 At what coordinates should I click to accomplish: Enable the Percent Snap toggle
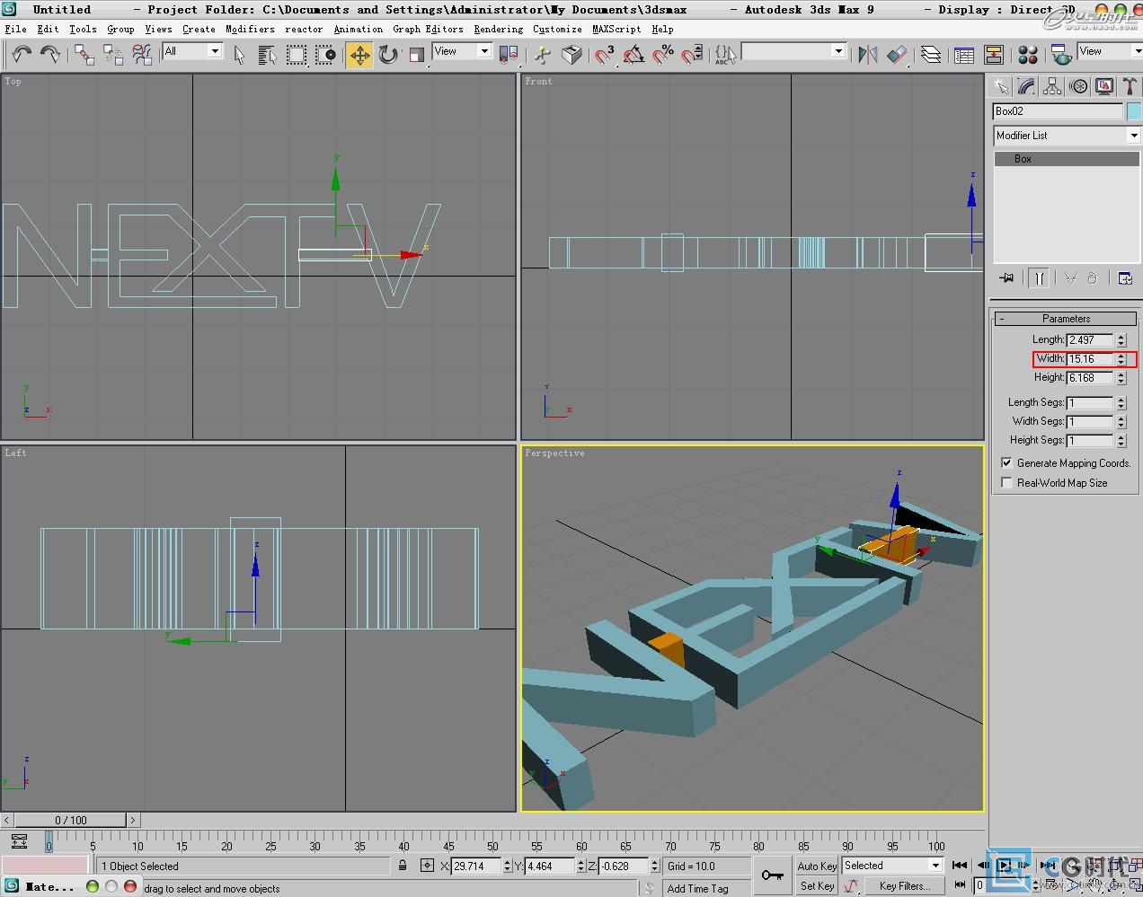pos(663,55)
